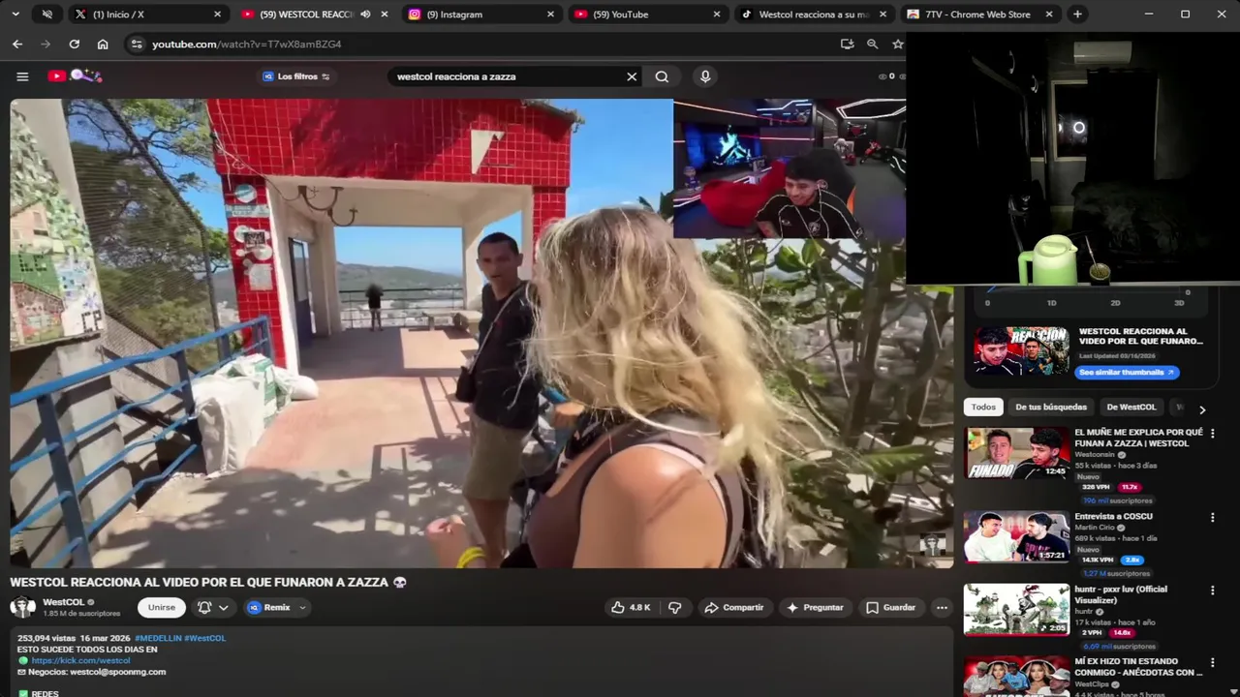Open more actions three-dot menu under video
This screenshot has height=697, width=1240.
click(x=942, y=607)
